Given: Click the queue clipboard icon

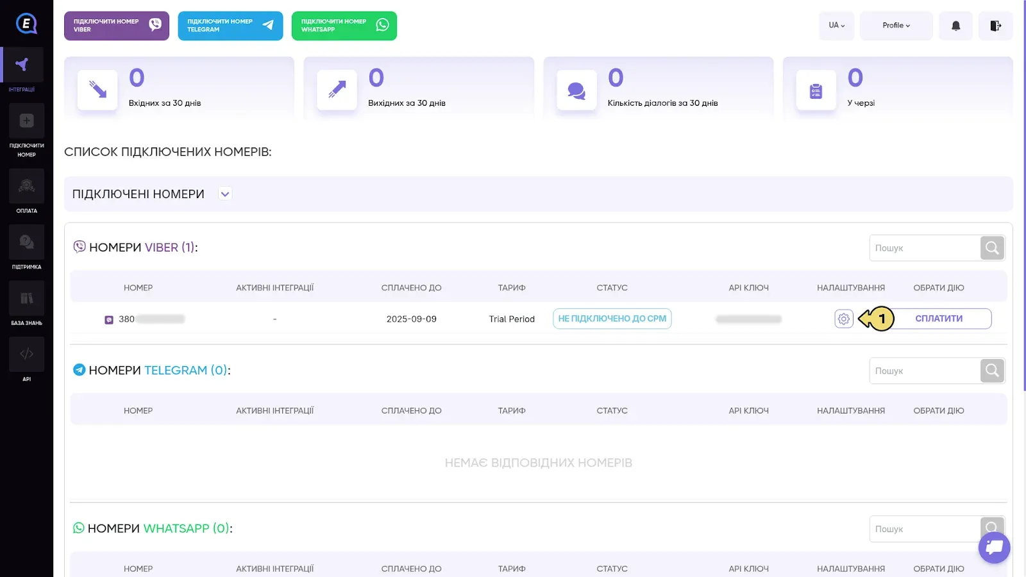Looking at the screenshot, I should pyautogui.click(x=816, y=90).
